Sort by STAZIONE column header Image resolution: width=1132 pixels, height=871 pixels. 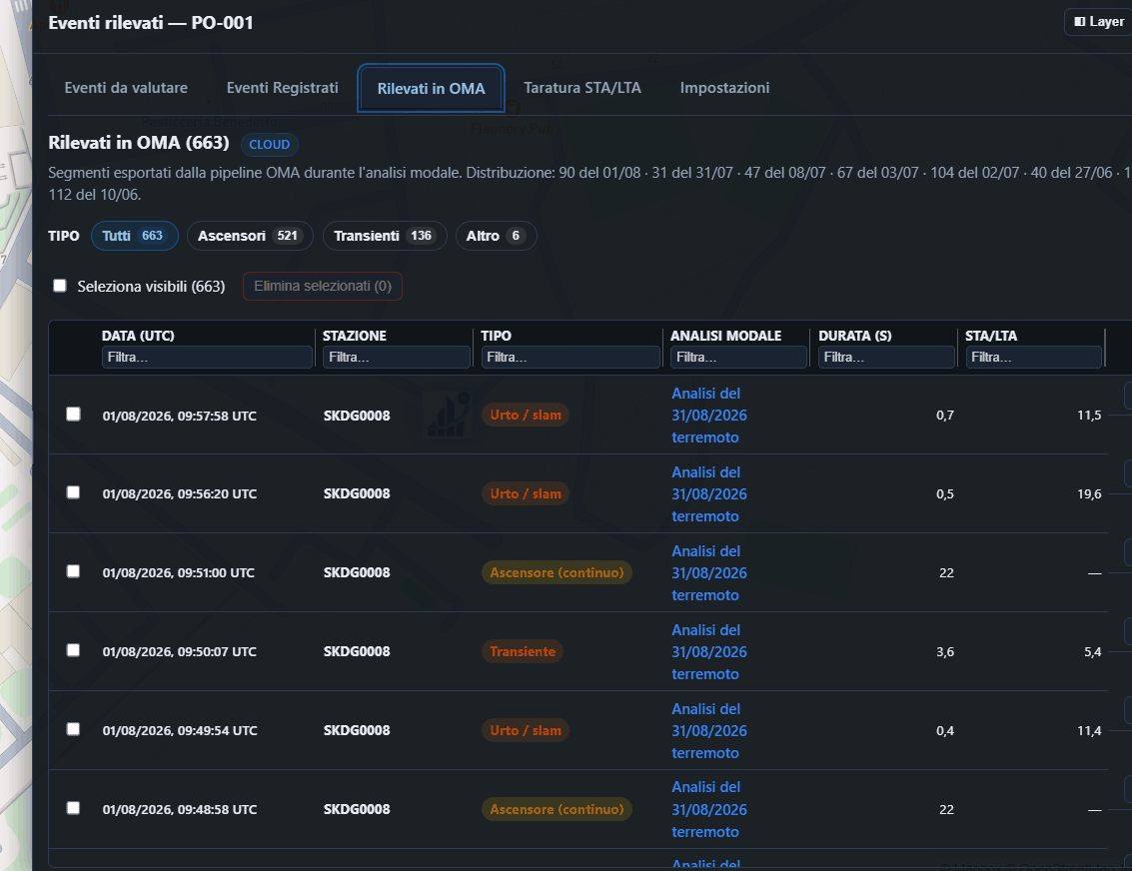pyautogui.click(x=355, y=336)
